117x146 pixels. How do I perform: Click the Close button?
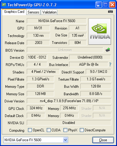pyautogui.click(x=103, y=140)
